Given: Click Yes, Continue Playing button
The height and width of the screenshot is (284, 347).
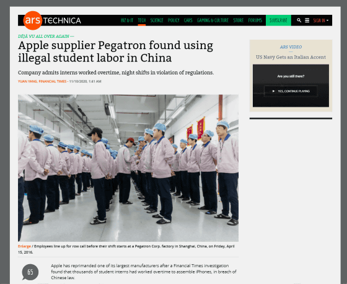Looking at the screenshot, I should [291, 91].
